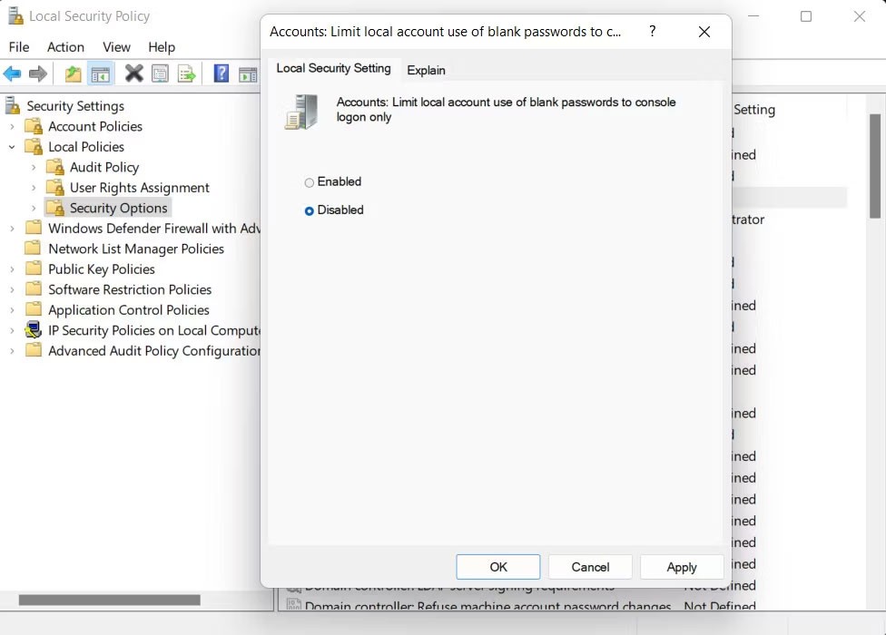This screenshot has height=635, width=886.
Task: Select the Disabled radio button
Action: [310, 210]
